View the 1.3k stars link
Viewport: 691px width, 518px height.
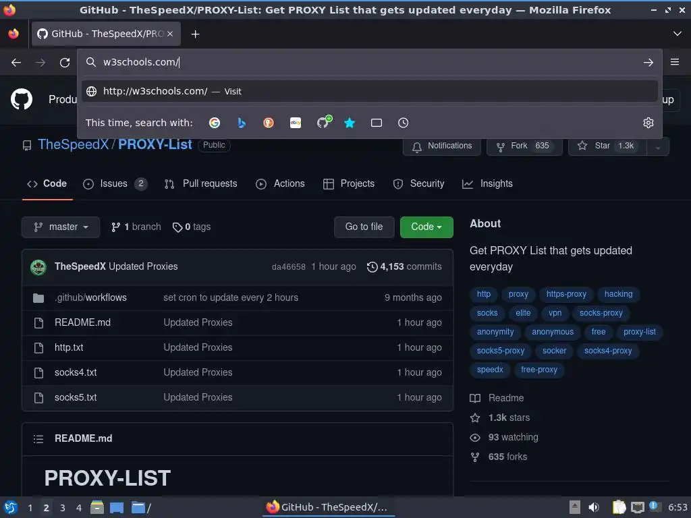(500, 418)
